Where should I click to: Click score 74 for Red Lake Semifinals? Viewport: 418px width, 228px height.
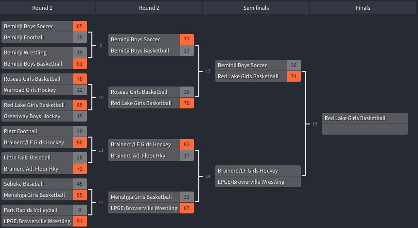pyautogui.click(x=294, y=76)
